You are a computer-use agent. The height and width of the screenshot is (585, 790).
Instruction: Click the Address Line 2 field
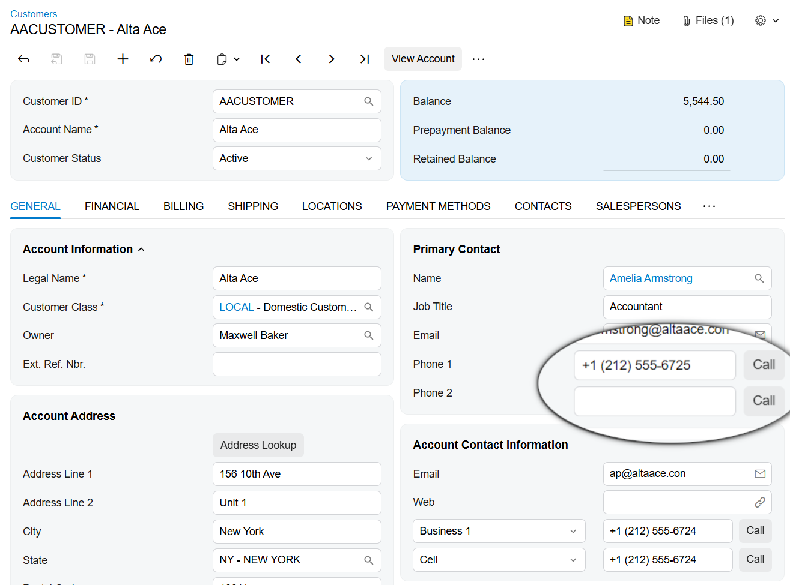pos(297,503)
